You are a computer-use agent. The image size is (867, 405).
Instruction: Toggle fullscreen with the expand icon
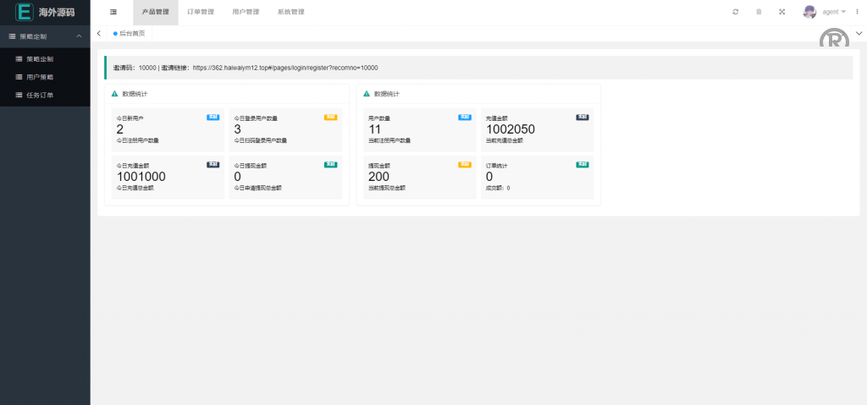pos(781,12)
